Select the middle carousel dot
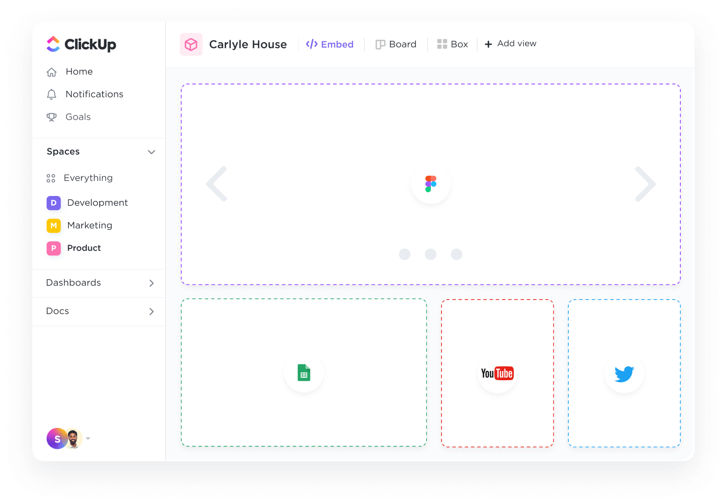Image resolution: width=726 pixels, height=504 pixels. pos(431,254)
